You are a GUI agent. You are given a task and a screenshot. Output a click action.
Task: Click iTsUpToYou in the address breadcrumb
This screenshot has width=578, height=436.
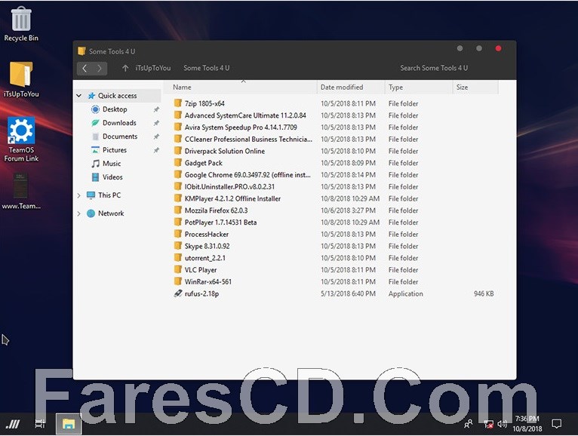[x=152, y=68]
